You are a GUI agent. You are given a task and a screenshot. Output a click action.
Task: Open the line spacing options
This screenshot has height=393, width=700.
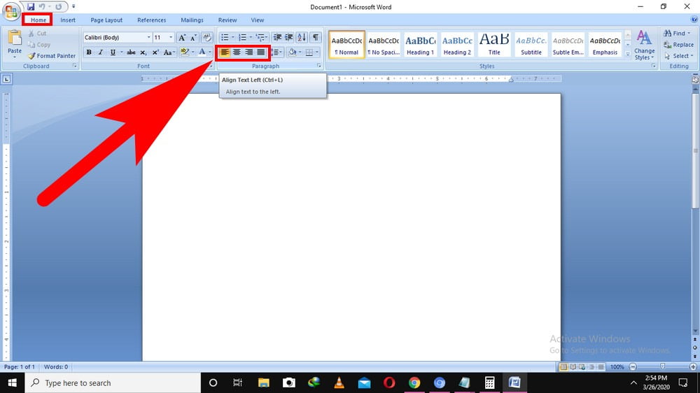(276, 52)
